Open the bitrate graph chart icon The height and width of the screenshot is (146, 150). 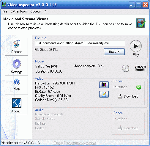(x=104, y=85)
